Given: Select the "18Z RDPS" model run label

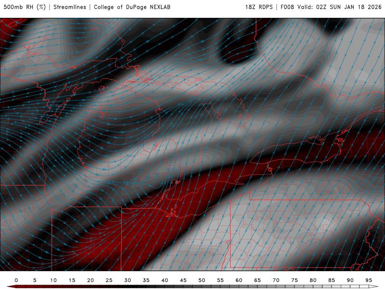Looking at the screenshot, I should [259, 7].
